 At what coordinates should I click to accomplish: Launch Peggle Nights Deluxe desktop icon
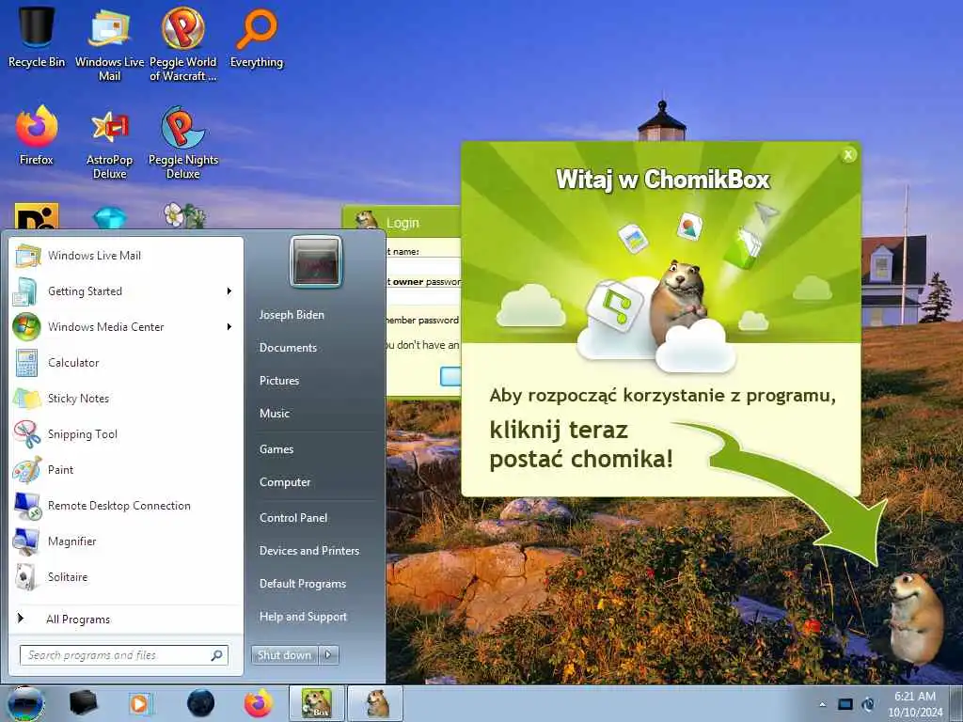point(183,143)
